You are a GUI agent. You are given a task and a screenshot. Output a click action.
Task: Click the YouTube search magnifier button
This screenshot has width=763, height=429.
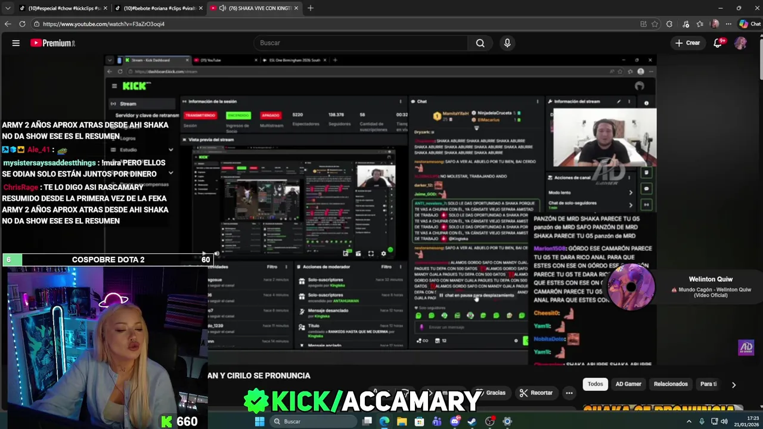pyautogui.click(x=480, y=43)
